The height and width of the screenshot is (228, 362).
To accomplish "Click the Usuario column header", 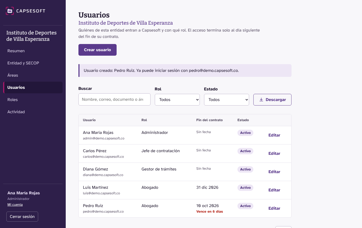I will tap(89, 120).
